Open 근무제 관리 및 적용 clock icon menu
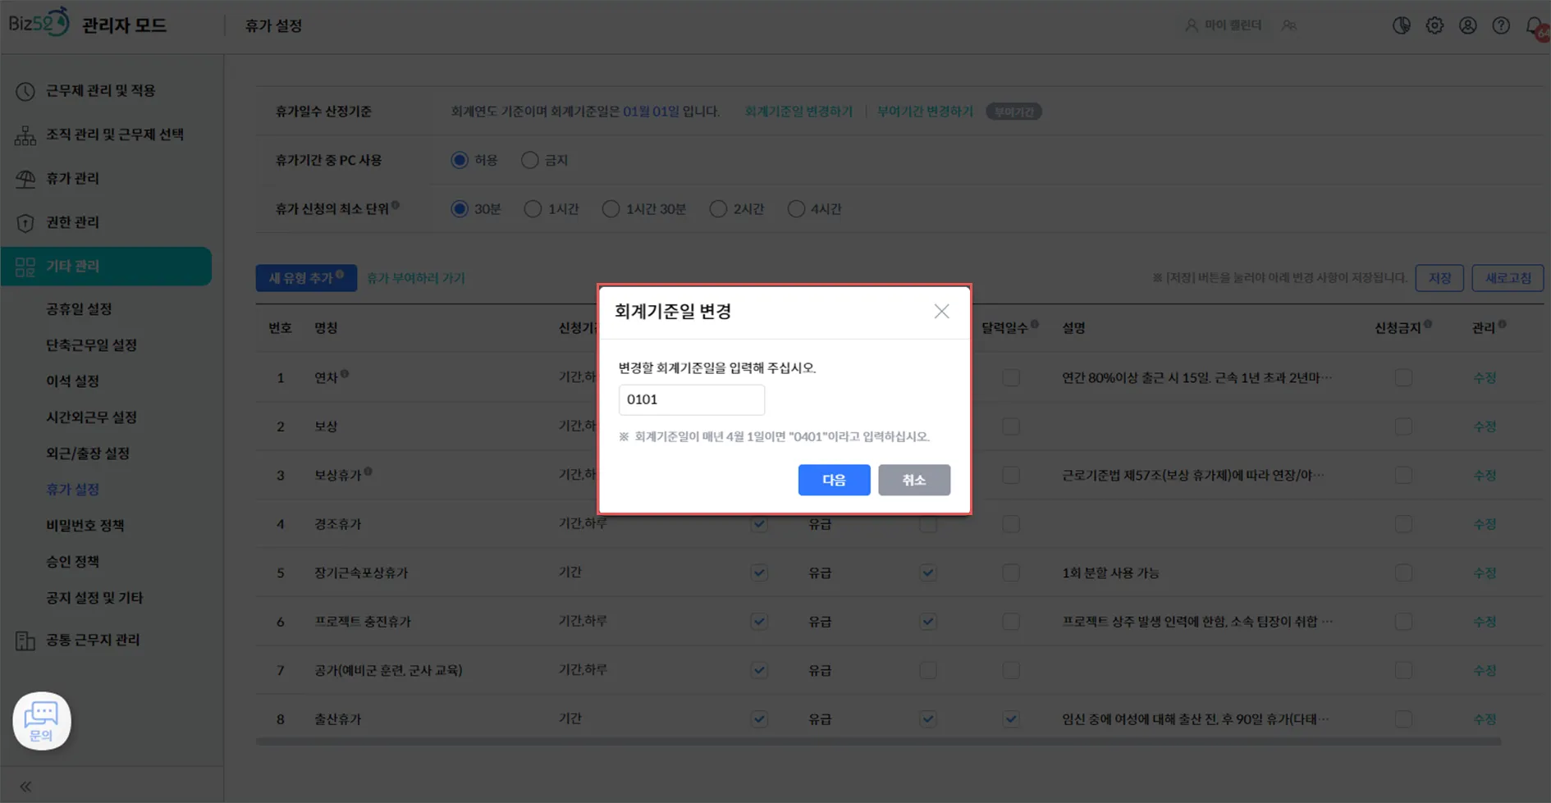Image resolution: width=1551 pixels, height=803 pixels. [25, 91]
